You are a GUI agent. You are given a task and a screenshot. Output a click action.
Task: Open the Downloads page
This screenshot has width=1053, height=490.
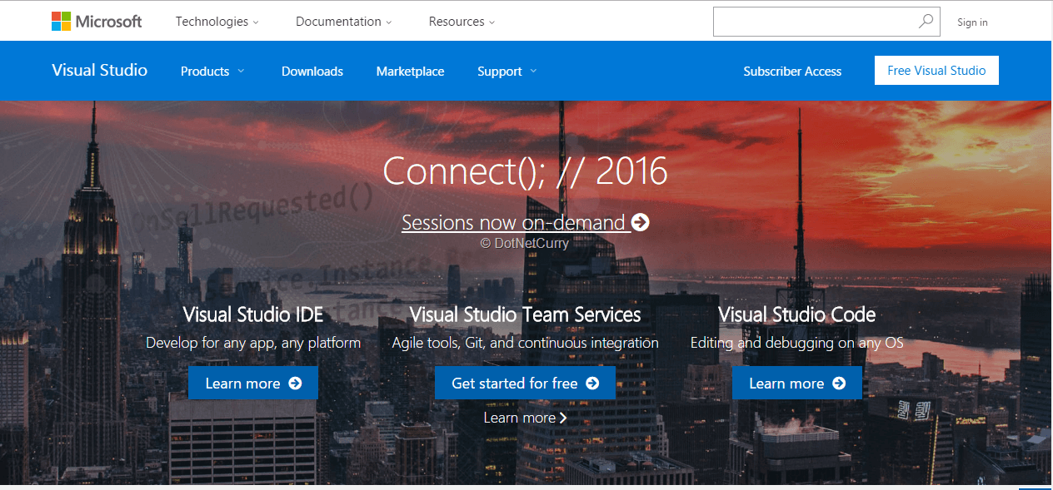[312, 72]
